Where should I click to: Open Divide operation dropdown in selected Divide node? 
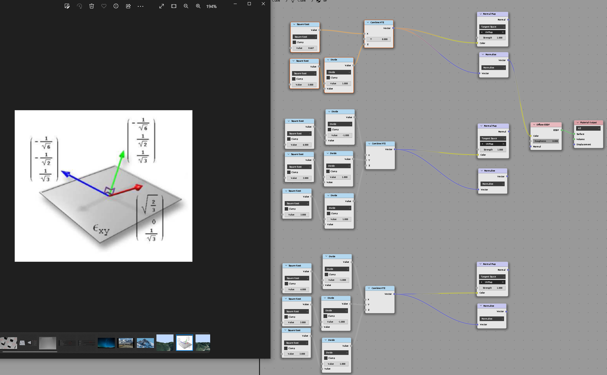tap(339, 72)
